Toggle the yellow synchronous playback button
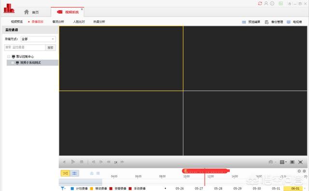 65,173
